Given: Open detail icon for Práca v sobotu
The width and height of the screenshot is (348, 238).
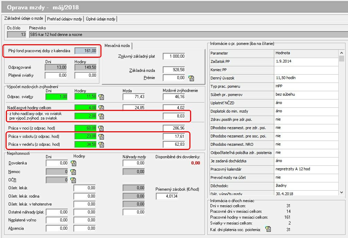Looking at the screenshot, I should coord(101,136).
